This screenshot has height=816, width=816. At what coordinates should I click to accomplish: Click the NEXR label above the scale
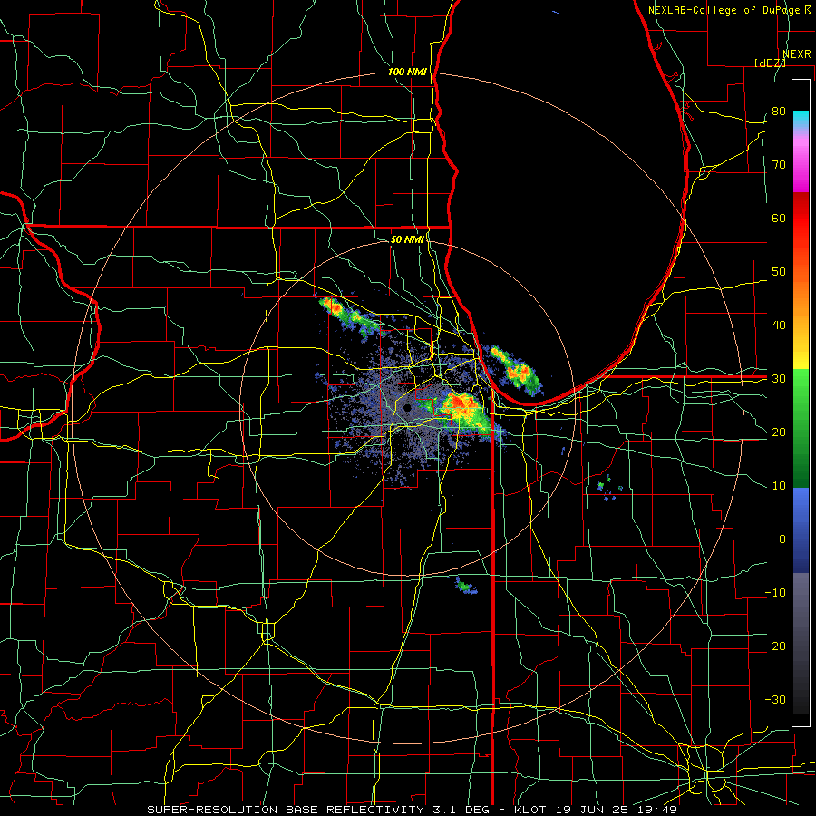796,54
